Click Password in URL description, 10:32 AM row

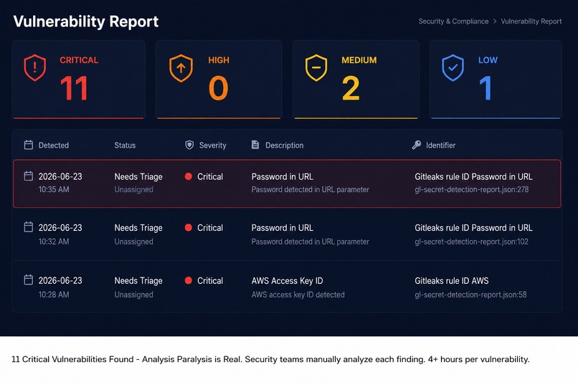[283, 228]
